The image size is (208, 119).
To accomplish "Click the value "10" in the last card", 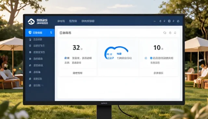I will point(157,48).
